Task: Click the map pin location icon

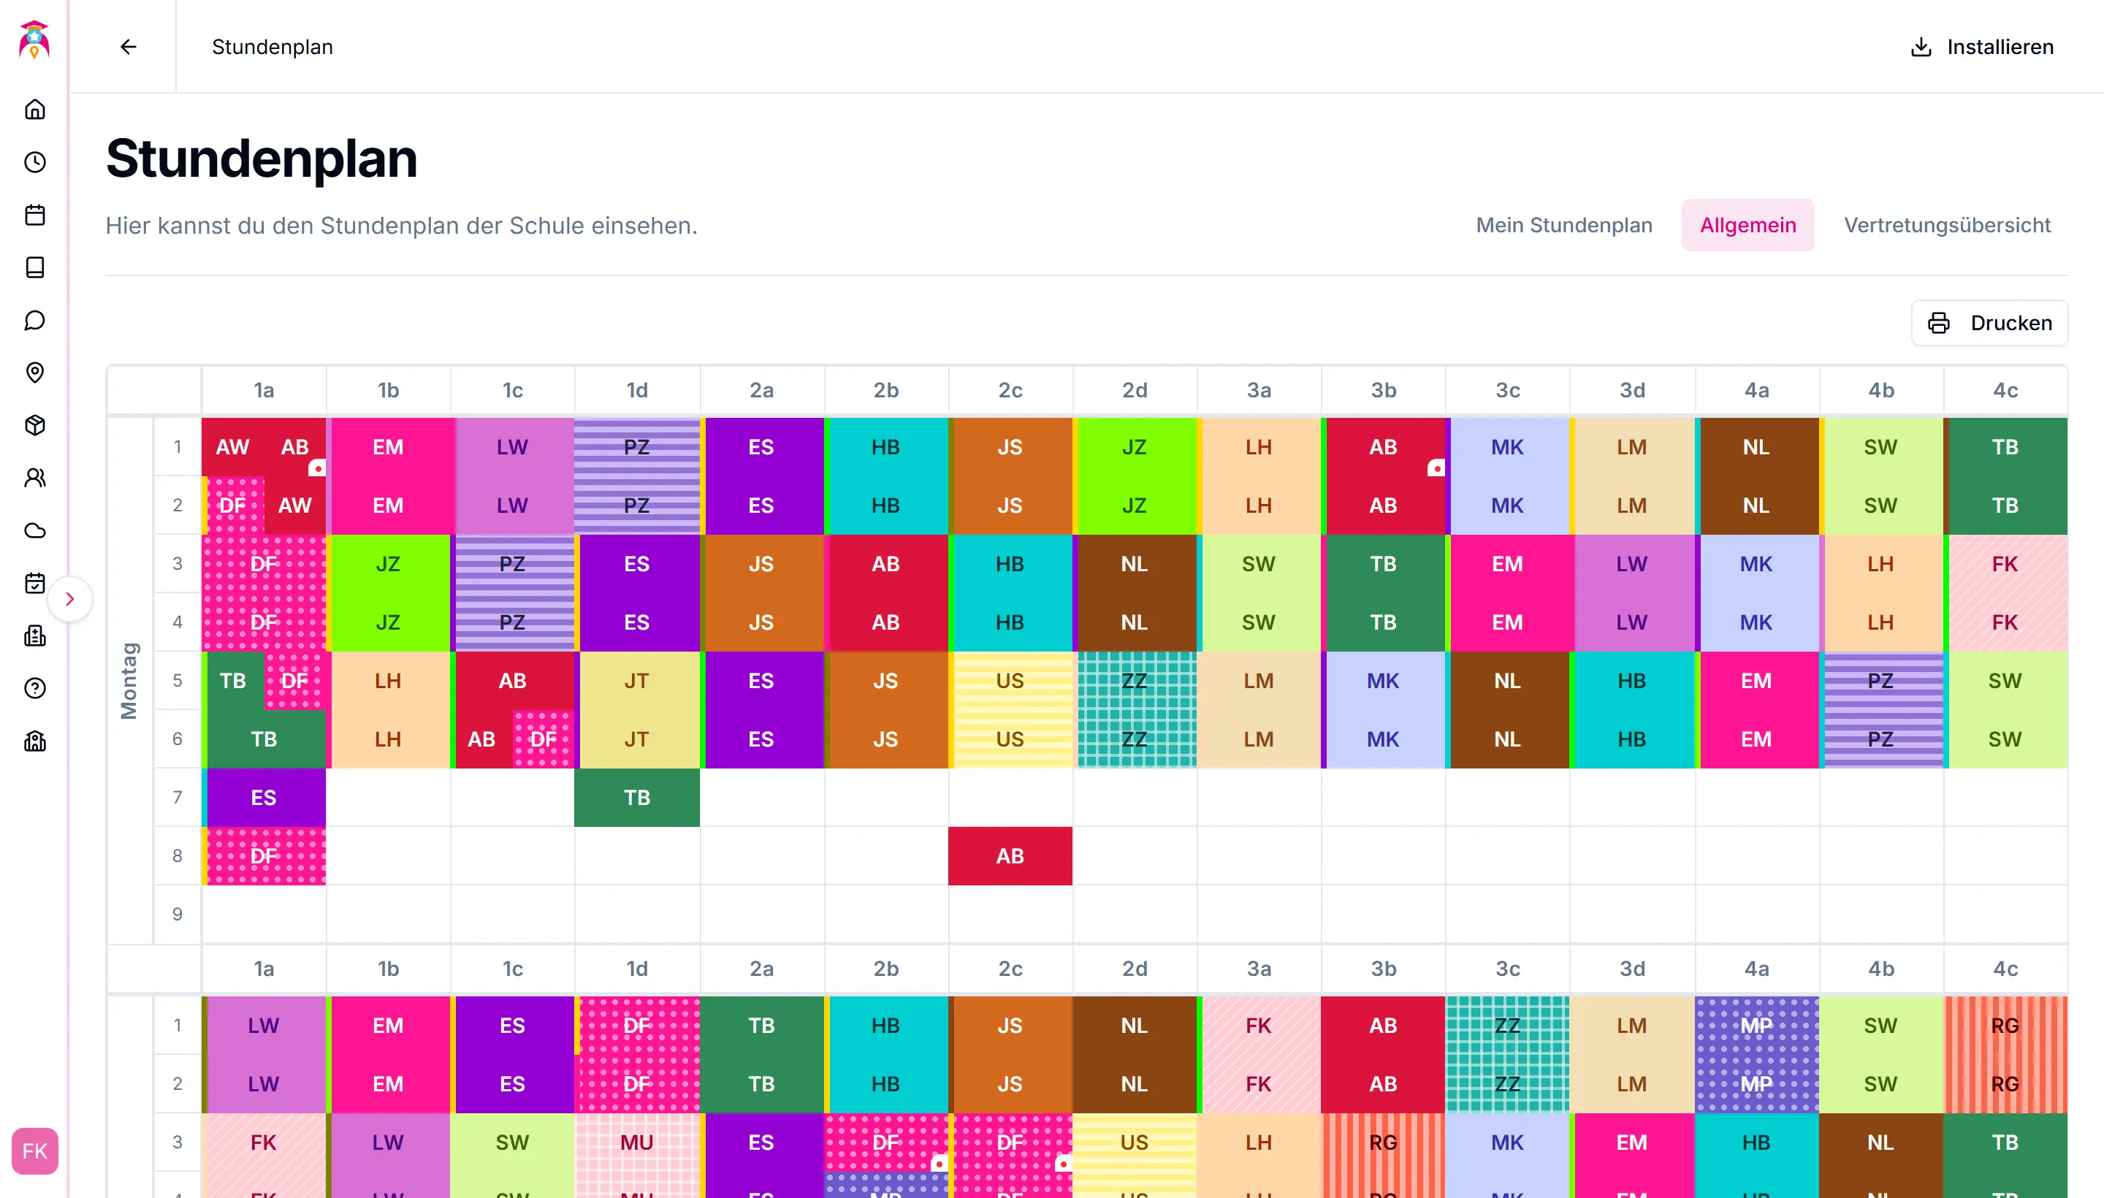Action: click(x=34, y=373)
